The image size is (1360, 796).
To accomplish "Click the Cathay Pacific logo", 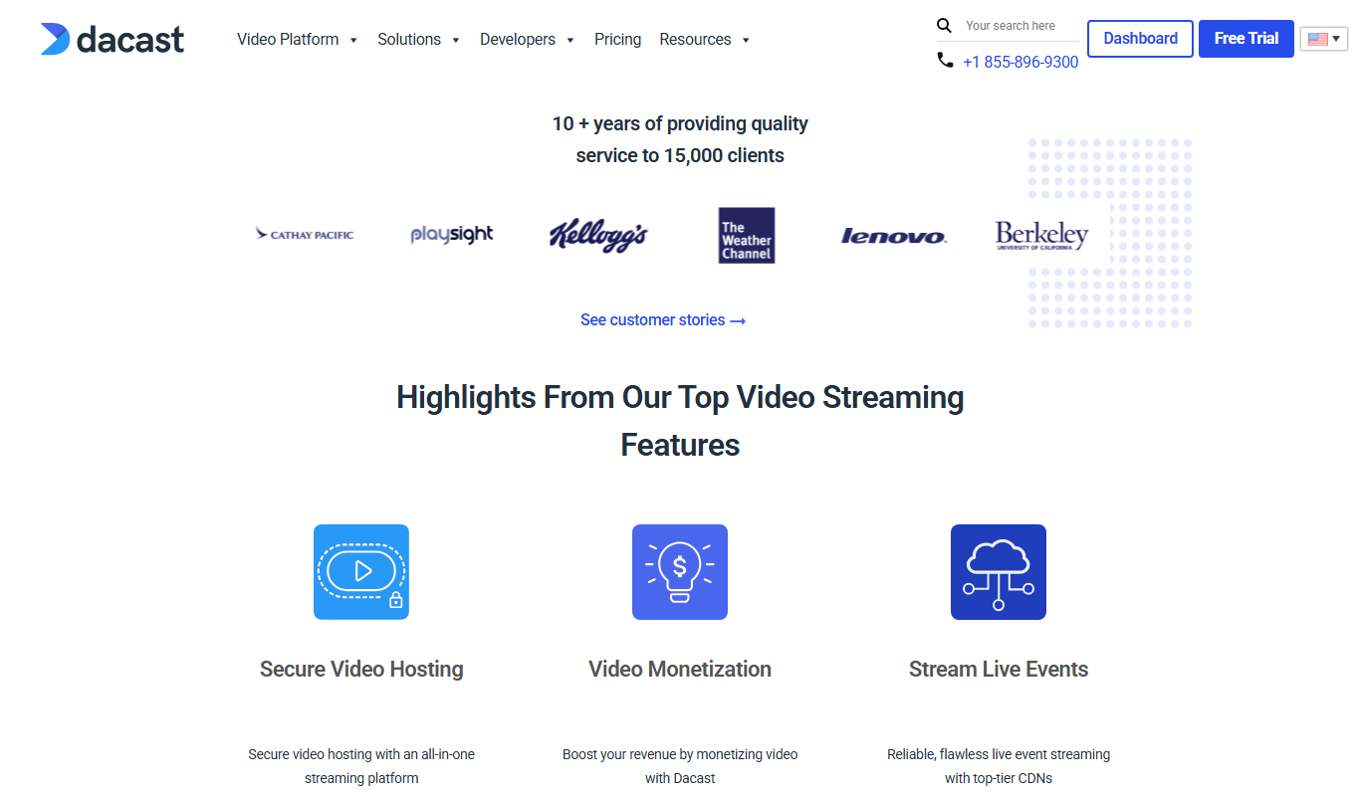I will (305, 235).
